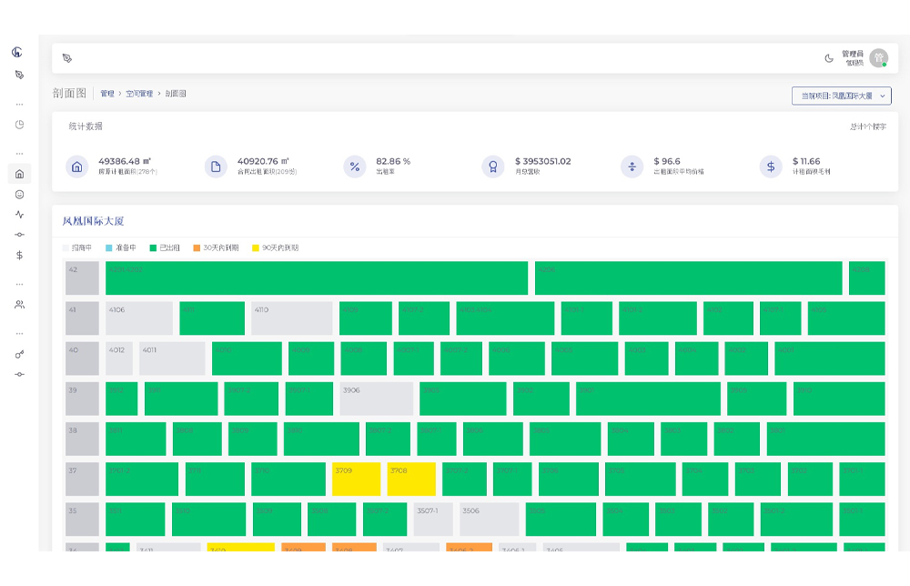Select the home icon in the sidebar
The width and height of the screenshot is (910, 586).
point(19,174)
